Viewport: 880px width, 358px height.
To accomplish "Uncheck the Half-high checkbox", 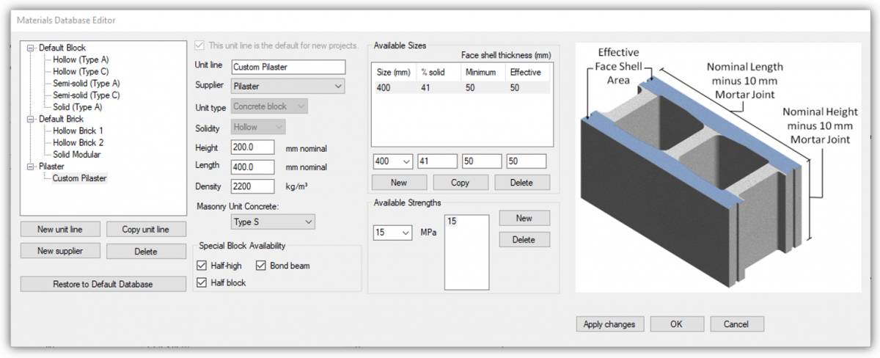I will coord(203,266).
